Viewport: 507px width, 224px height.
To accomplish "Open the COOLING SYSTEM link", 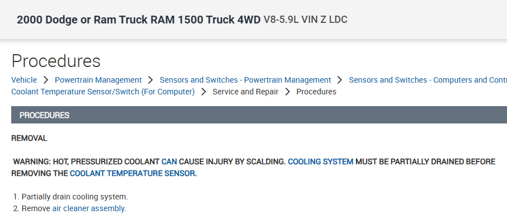I will click(321, 161).
